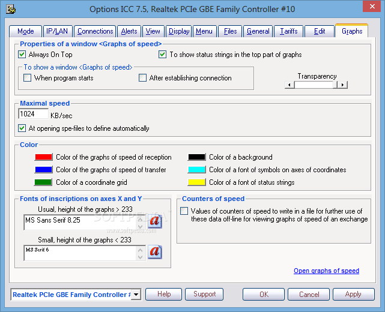Click the Maximal speed 1024 input field
Image resolution: width=385 pixels, height=312 pixels.
click(x=33, y=114)
